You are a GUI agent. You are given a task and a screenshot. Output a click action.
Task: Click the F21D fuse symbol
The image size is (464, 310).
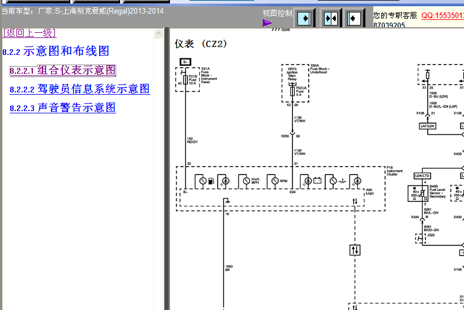(x=185, y=79)
